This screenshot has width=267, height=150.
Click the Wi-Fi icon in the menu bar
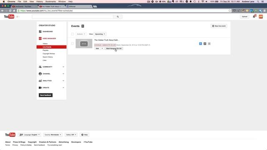(x=203, y=2)
